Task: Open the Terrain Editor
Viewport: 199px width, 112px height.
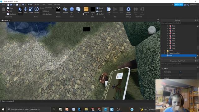Action: click(58, 10)
